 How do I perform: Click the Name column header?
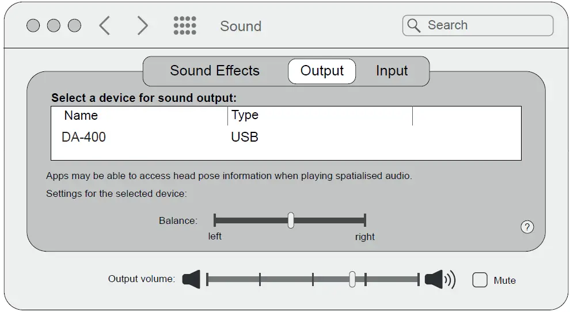pyautogui.click(x=81, y=116)
